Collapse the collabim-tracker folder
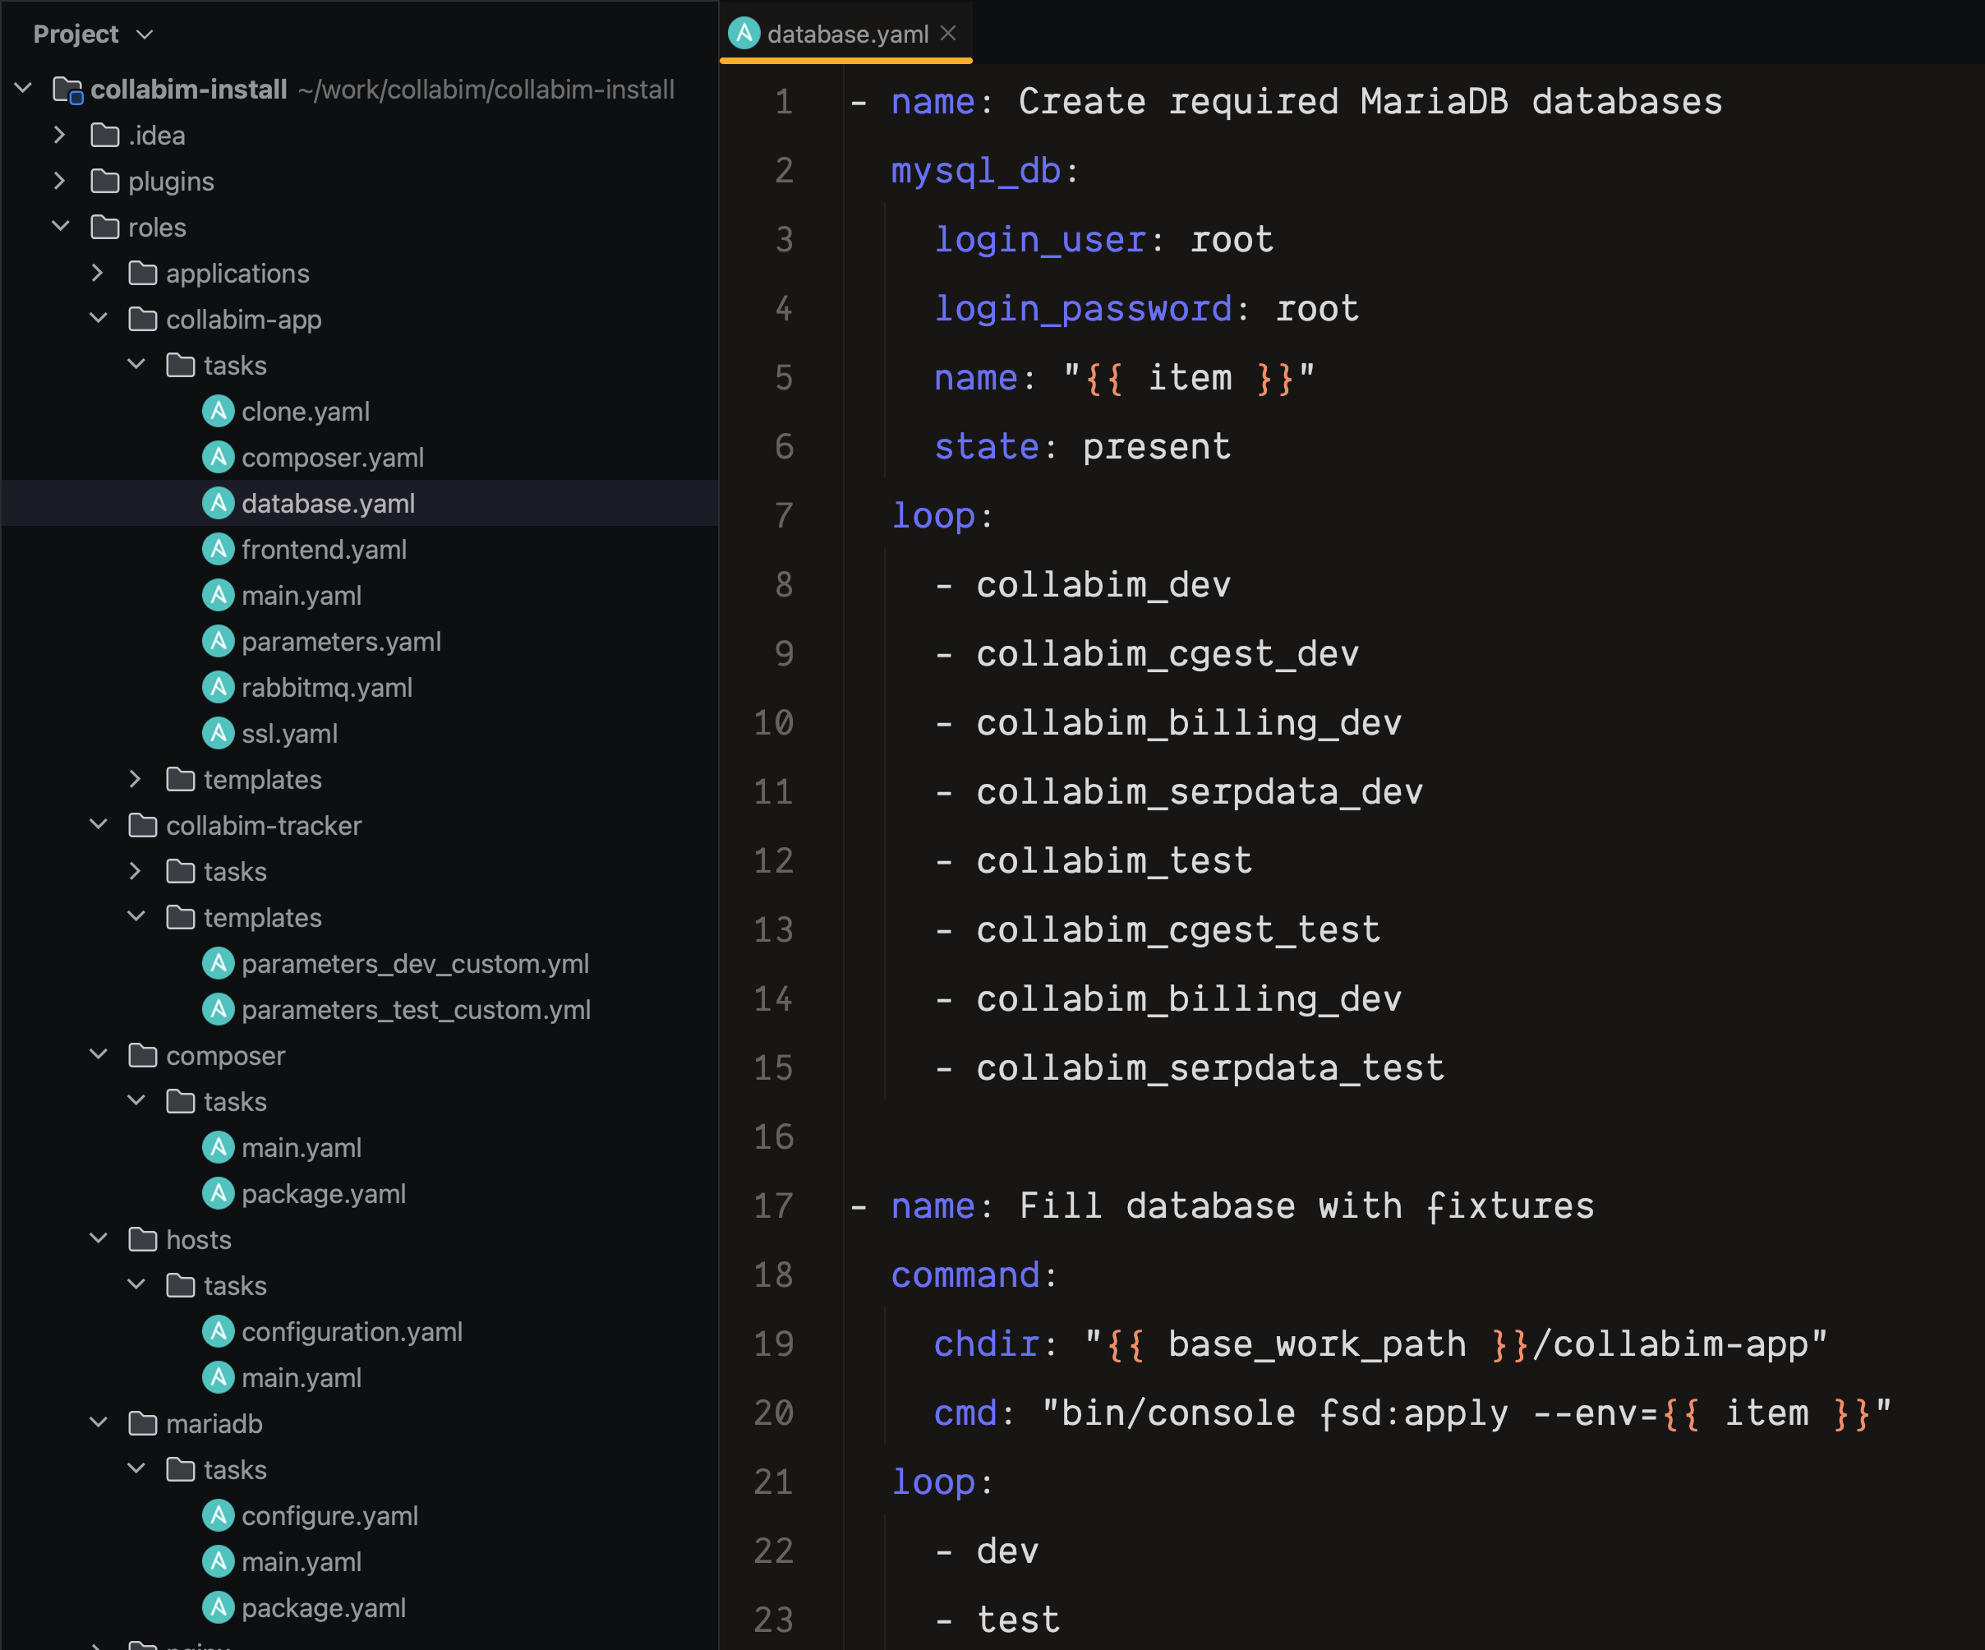The width and height of the screenshot is (1985, 1650). tap(99, 824)
